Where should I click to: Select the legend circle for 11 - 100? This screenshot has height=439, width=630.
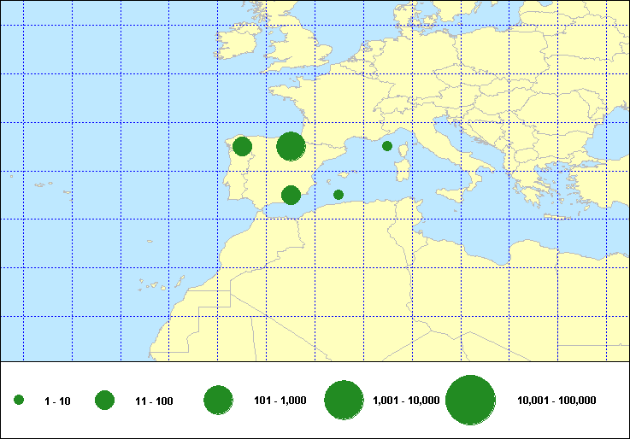105,401
